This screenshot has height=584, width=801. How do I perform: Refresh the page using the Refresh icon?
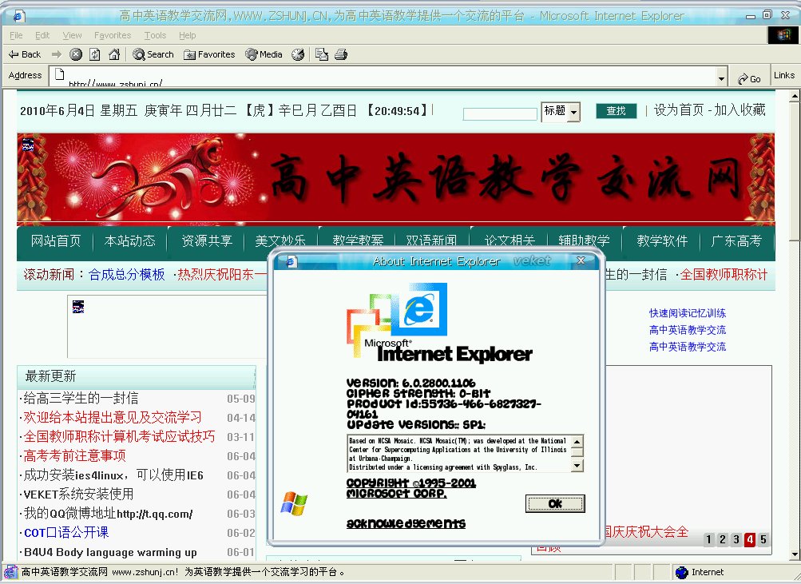pos(95,54)
